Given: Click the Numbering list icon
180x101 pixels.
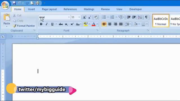Looking at the screenshot, I should point(112,17).
